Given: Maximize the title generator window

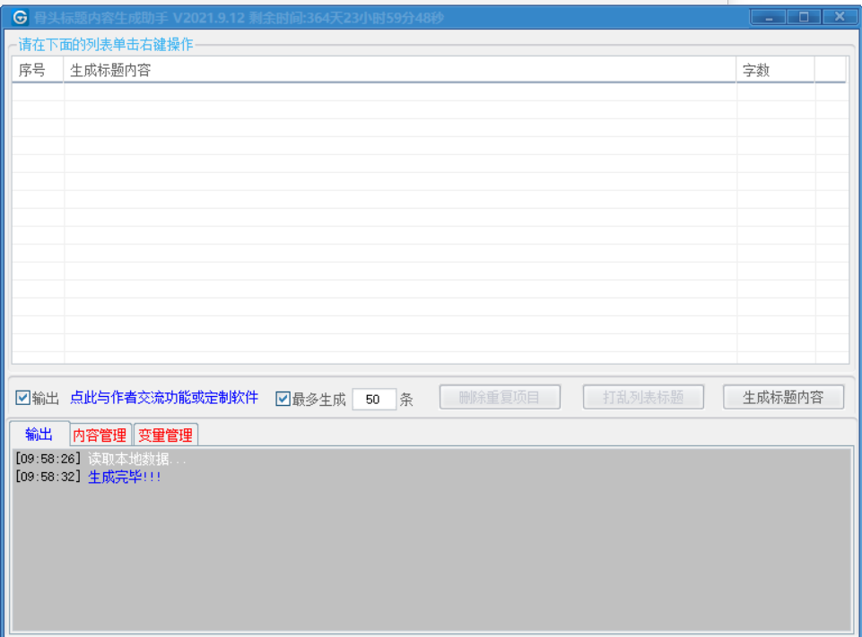Looking at the screenshot, I should click(x=805, y=17).
